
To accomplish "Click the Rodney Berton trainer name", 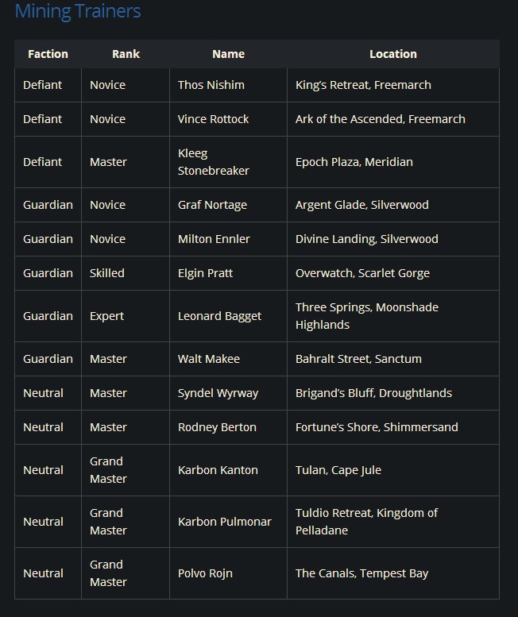I will (x=217, y=427).
